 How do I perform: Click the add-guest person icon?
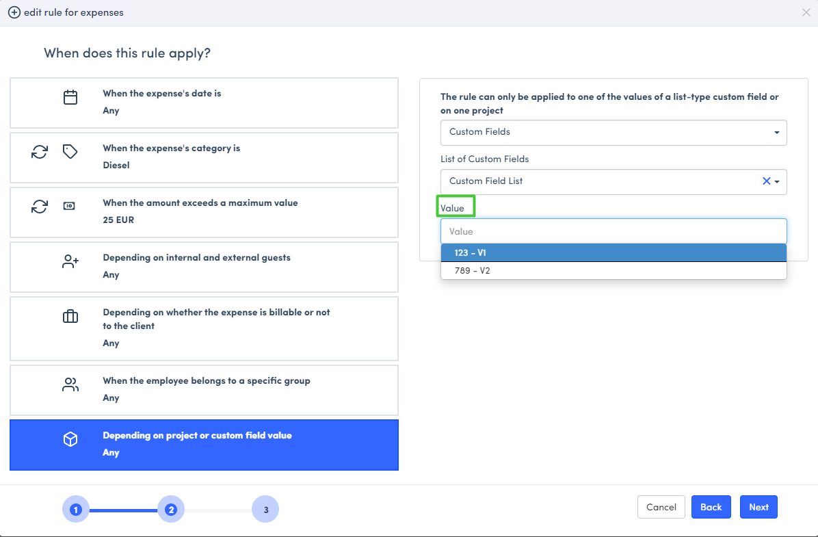click(x=70, y=261)
